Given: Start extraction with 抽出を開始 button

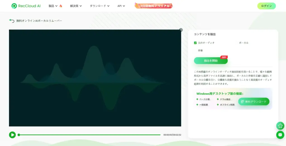Looking at the screenshot, I should [x=211, y=61].
